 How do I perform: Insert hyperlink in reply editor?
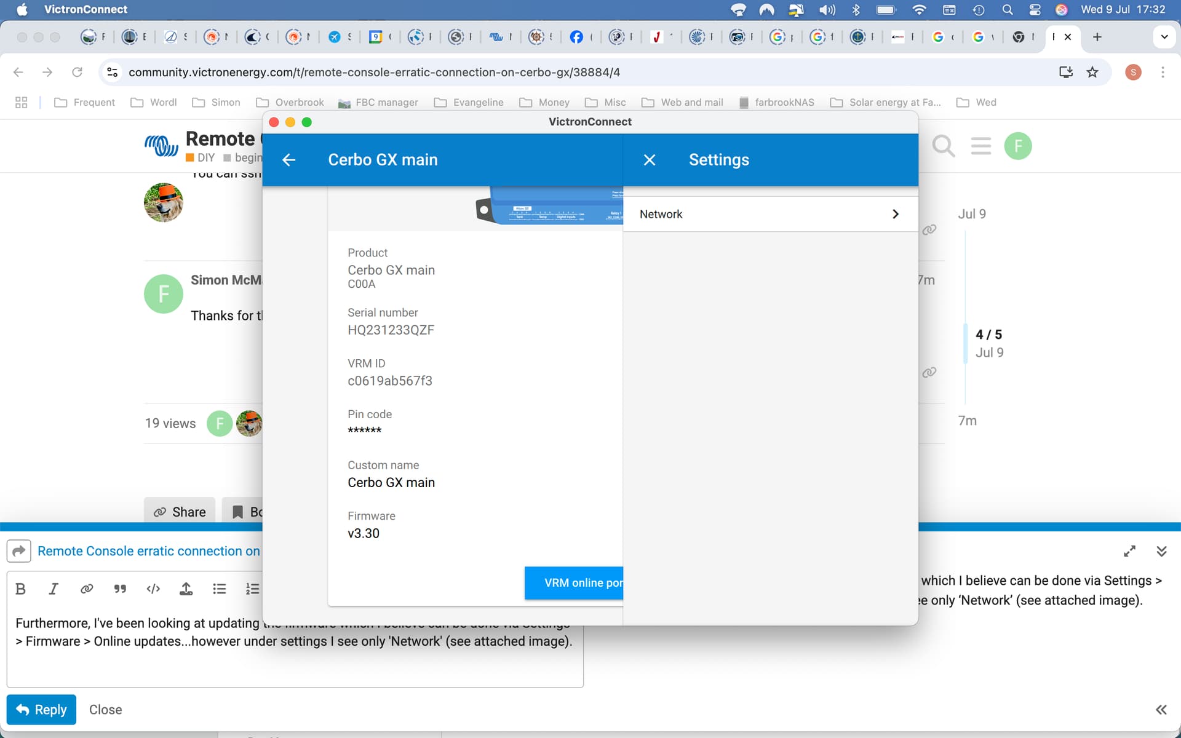(87, 589)
